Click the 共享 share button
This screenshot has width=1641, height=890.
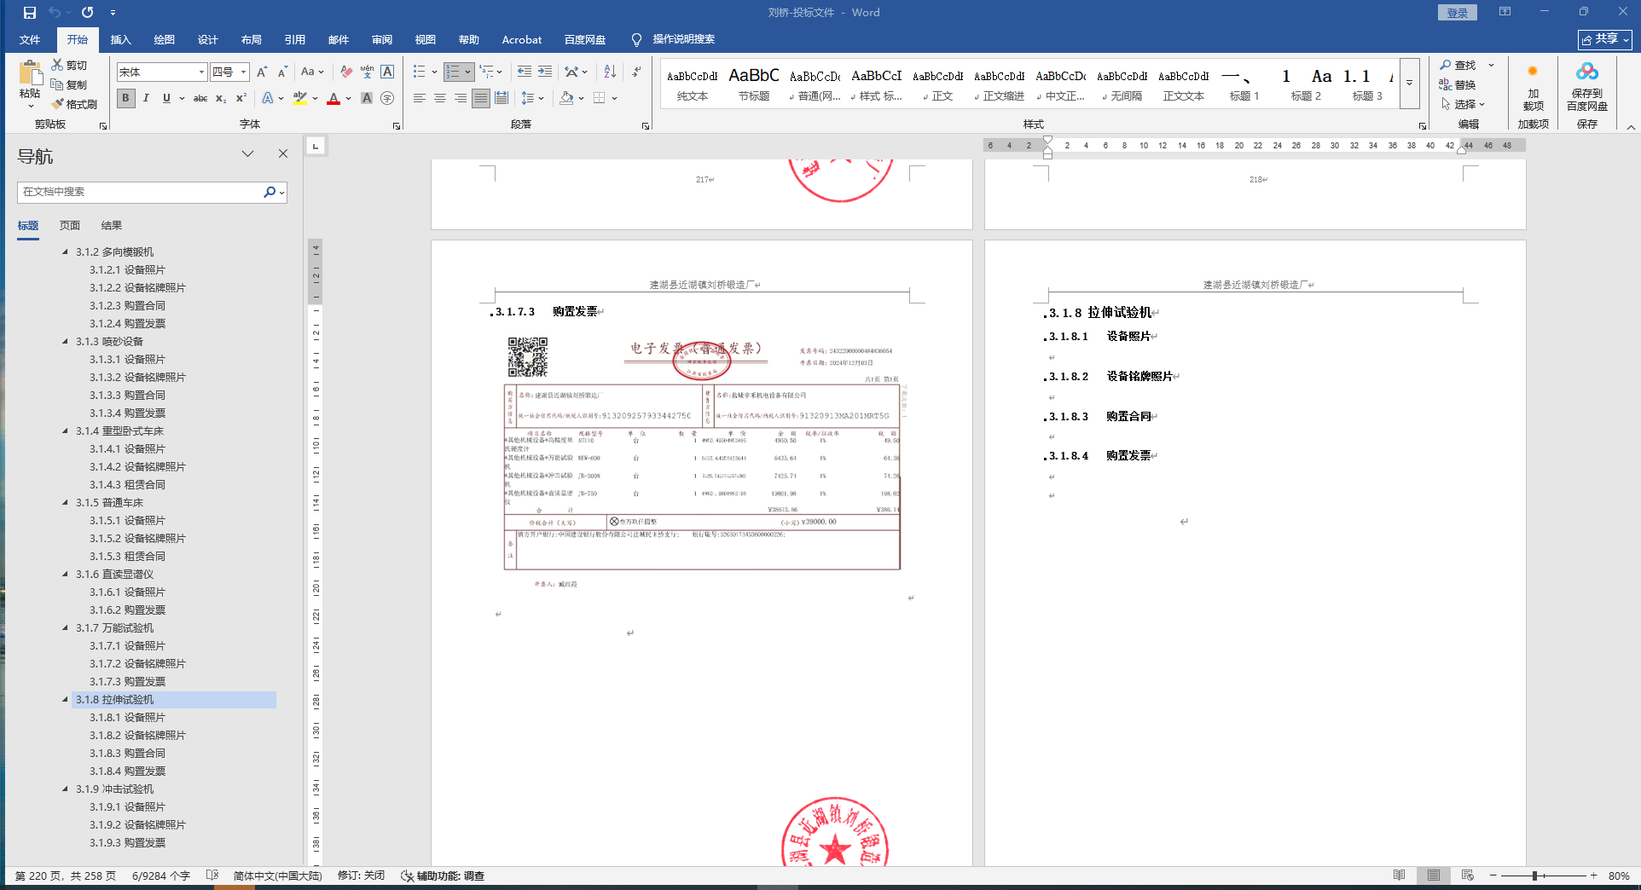(x=1605, y=39)
